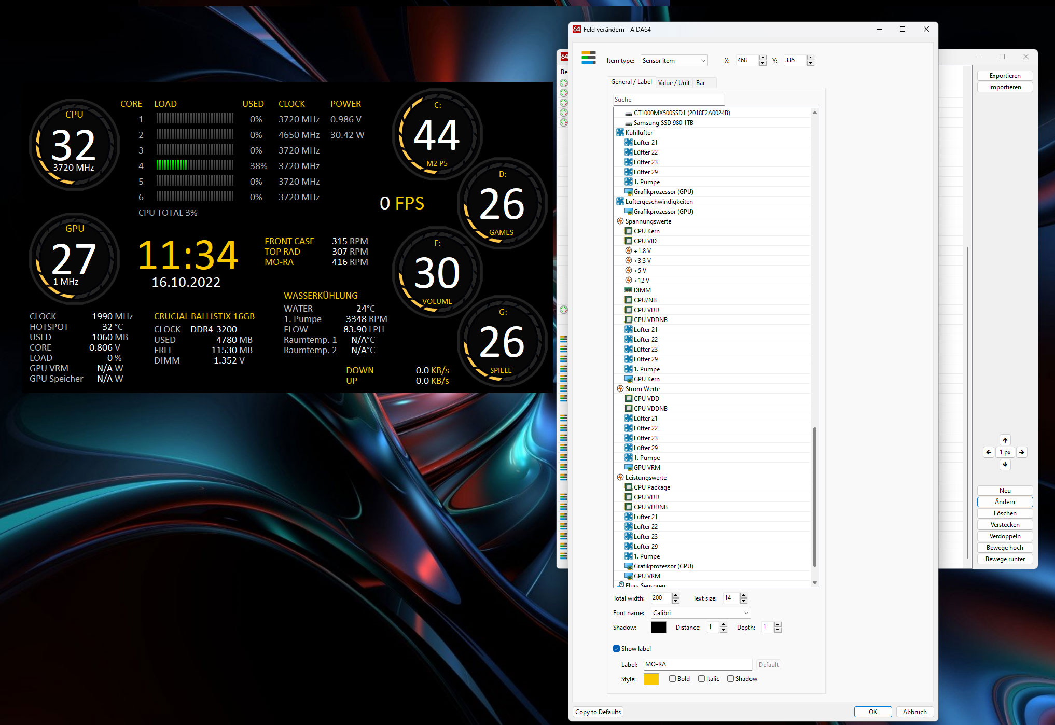Click the Grafikprozessor (GPU) icon under Lüftergeschwindigkeiten
This screenshot has width=1055, height=725.
click(x=629, y=212)
